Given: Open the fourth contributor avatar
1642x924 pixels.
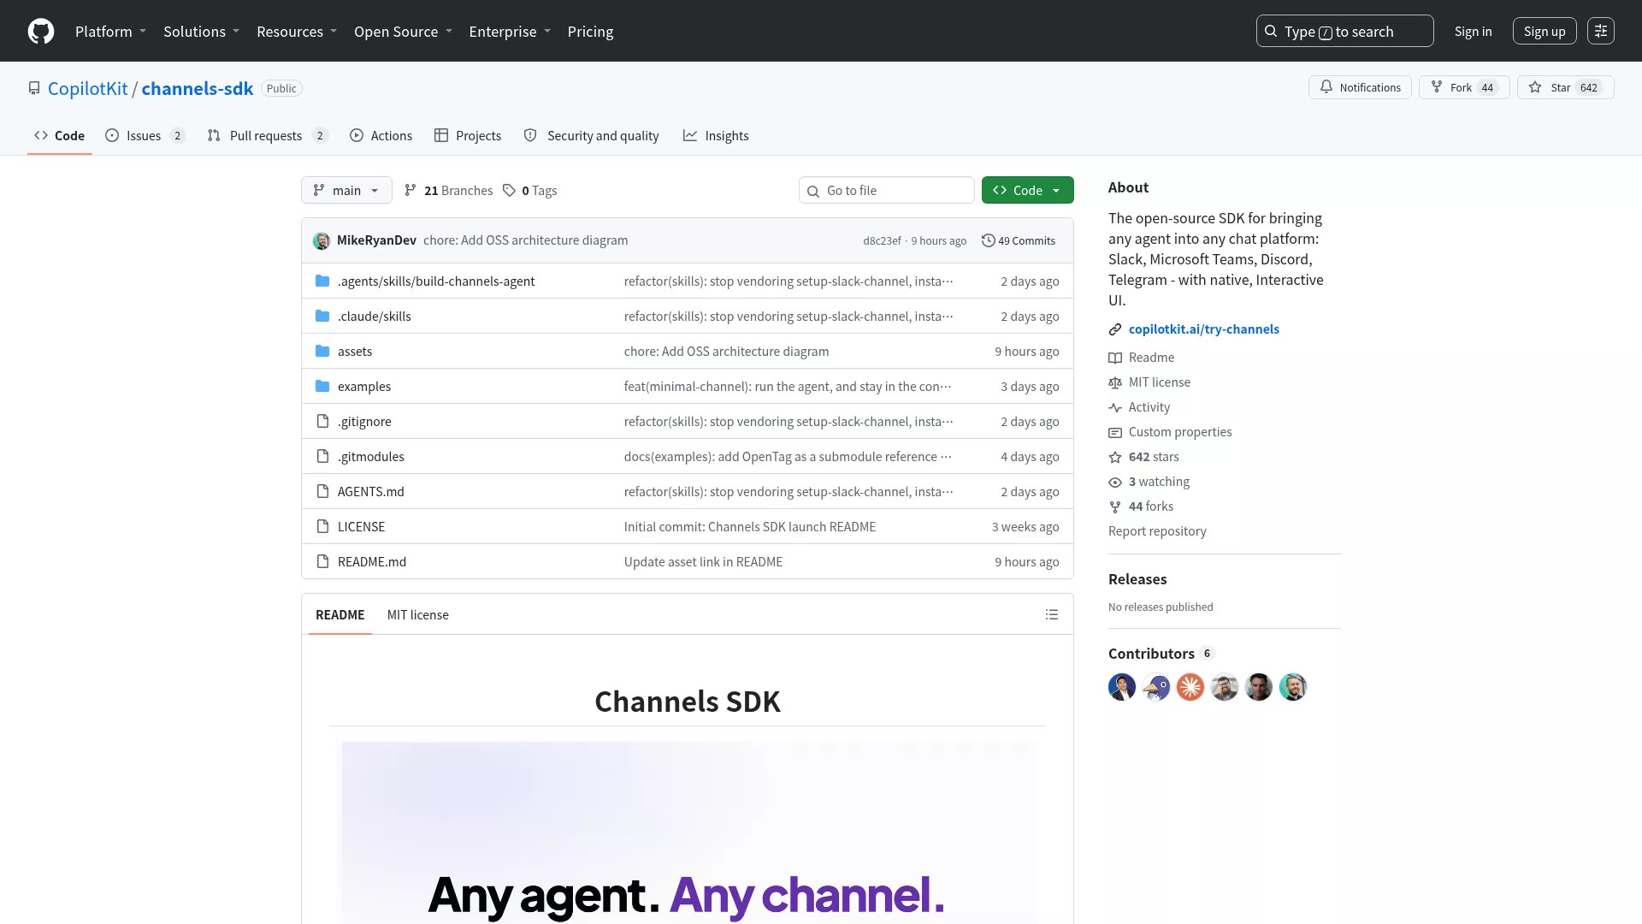Looking at the screenshot, I should 1225,687.
